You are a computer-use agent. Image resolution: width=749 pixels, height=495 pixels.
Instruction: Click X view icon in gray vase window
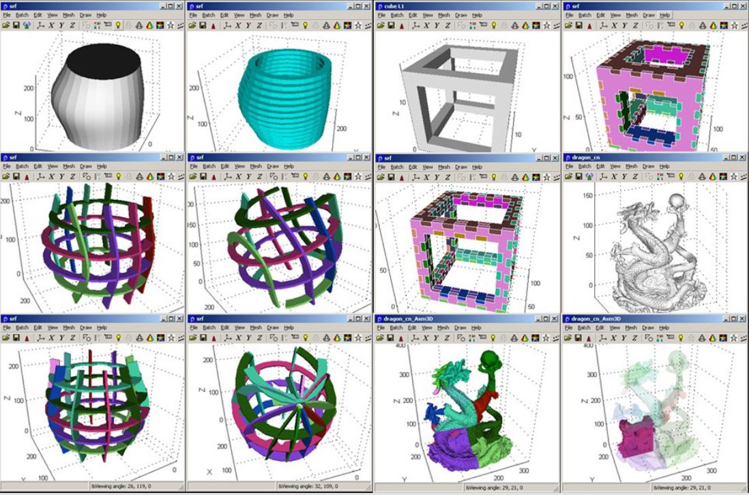pos(51,25)
